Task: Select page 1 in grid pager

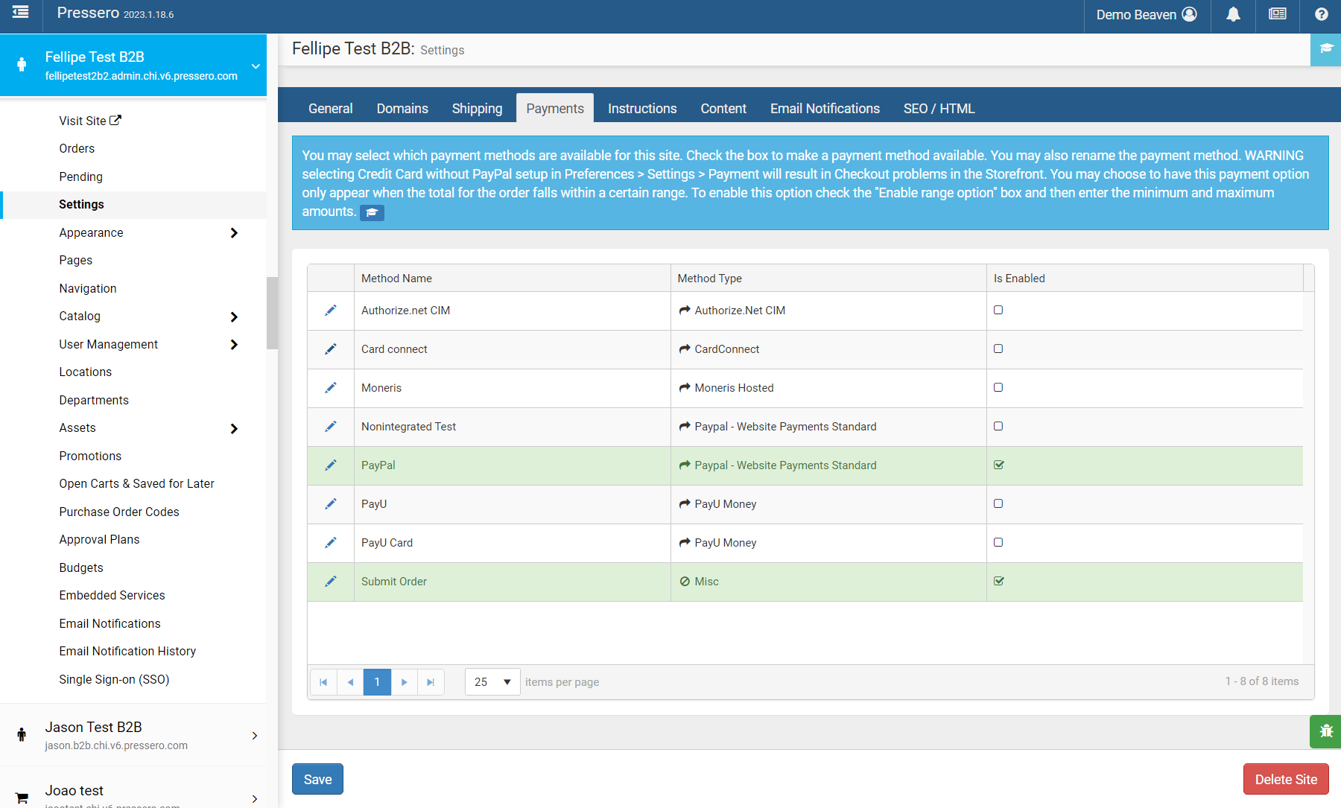Action: coord(377,682)
